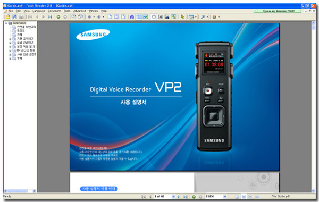
Task: Print the document using the printer icon
Action: (21, 17)
